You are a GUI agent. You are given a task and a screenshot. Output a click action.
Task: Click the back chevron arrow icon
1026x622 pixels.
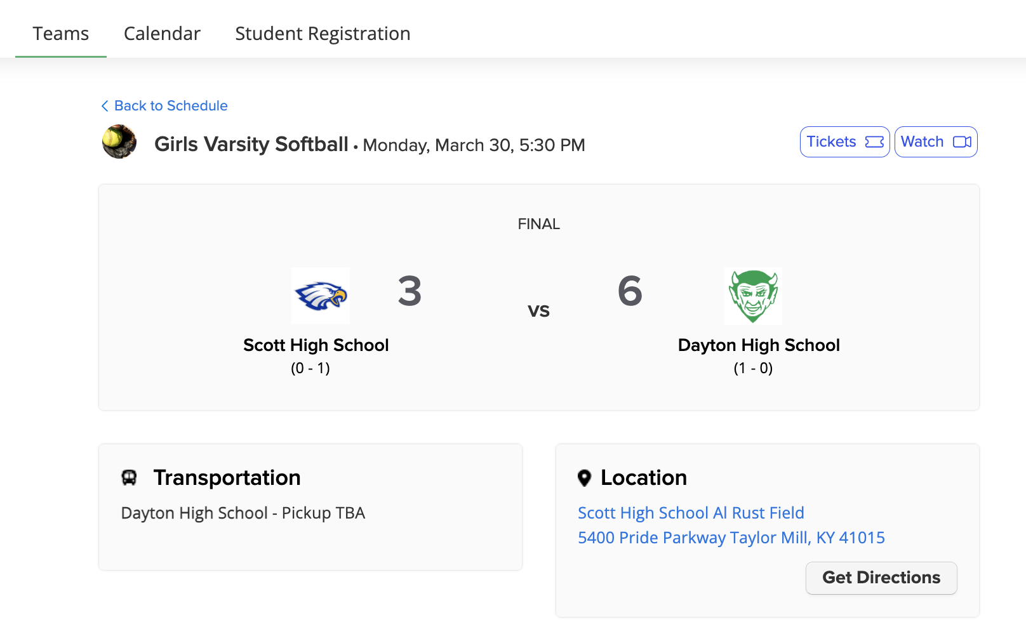click(x=105, y=106)
